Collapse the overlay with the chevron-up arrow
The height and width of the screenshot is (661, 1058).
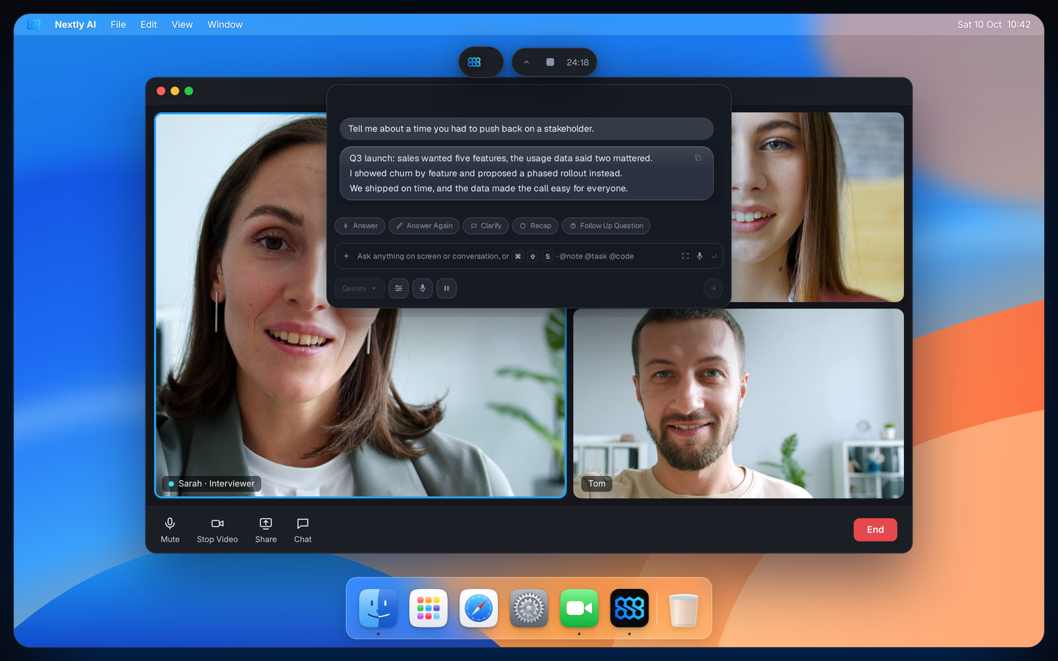[x=526, y=62]
